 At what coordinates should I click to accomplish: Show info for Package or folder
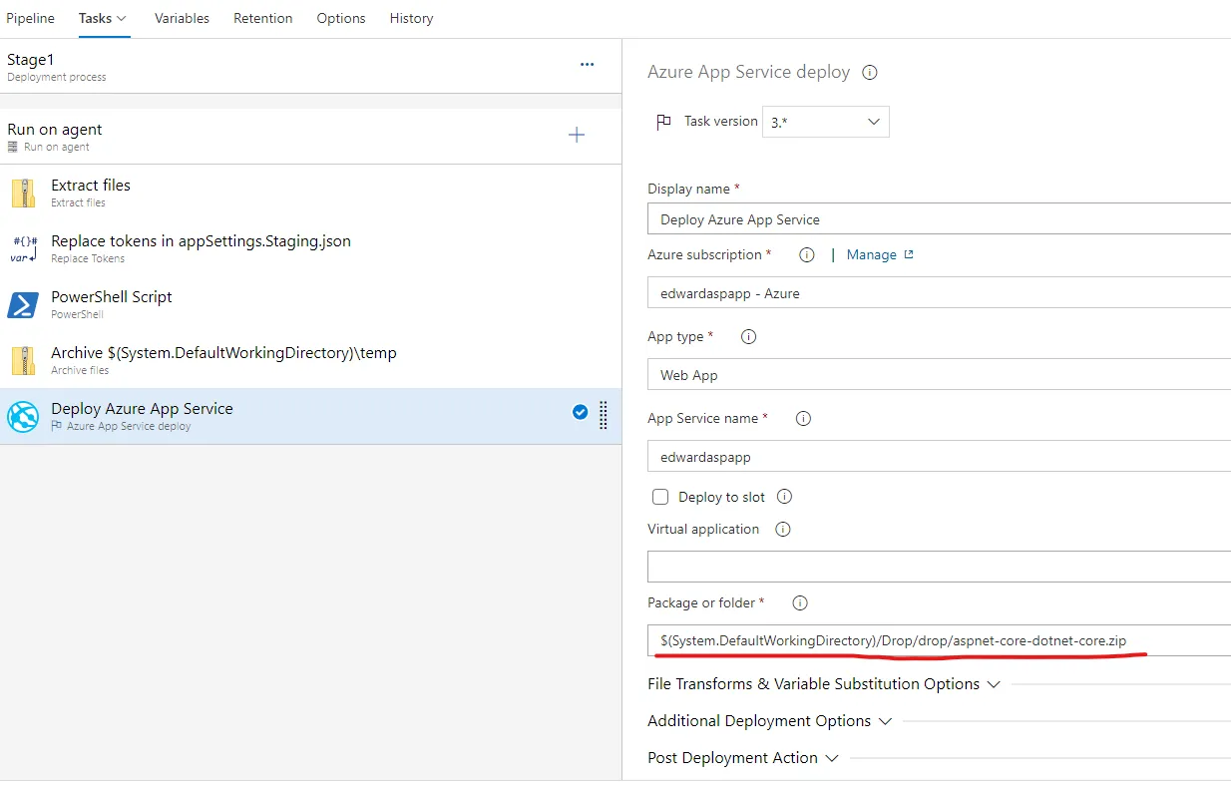tap(799, 602)
